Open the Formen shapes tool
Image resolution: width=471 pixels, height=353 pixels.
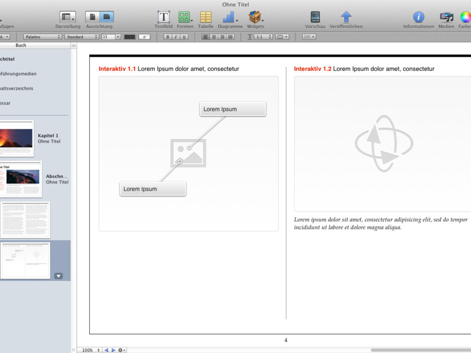click(x=184, y=17)
